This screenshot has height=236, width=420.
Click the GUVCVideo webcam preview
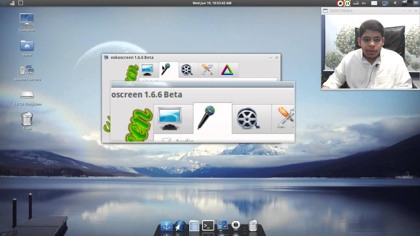click(x=371, y=51)
